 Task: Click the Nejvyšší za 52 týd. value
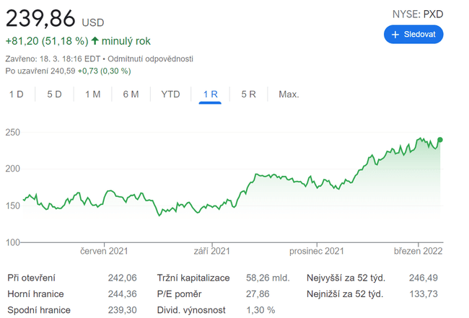pyautogui.click(x=423, y=278)
